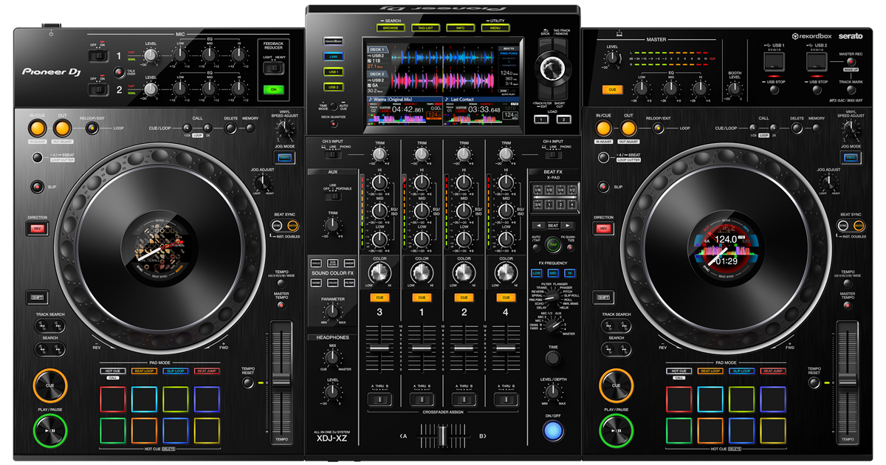Select HOT CUE pad mode on left deck
Screen dimensions: 886x465
click(x=114, y=371)
